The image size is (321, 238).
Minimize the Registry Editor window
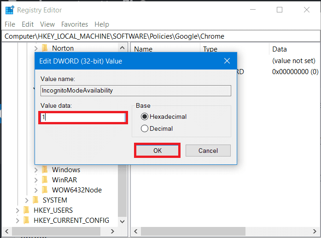coord(253,10)
